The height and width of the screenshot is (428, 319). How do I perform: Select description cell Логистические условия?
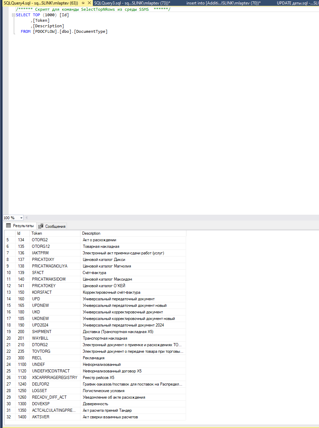(133, 391)
